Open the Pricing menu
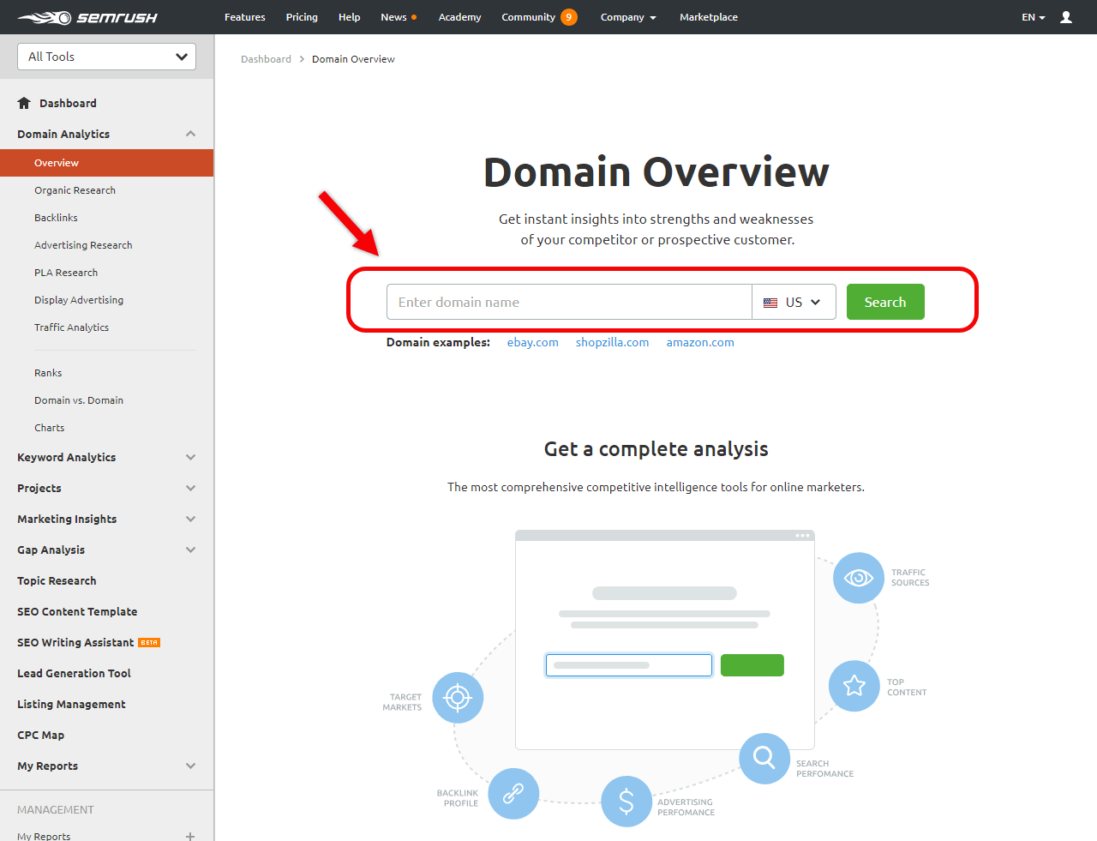1097x841 pixels. tap(302, 16)
